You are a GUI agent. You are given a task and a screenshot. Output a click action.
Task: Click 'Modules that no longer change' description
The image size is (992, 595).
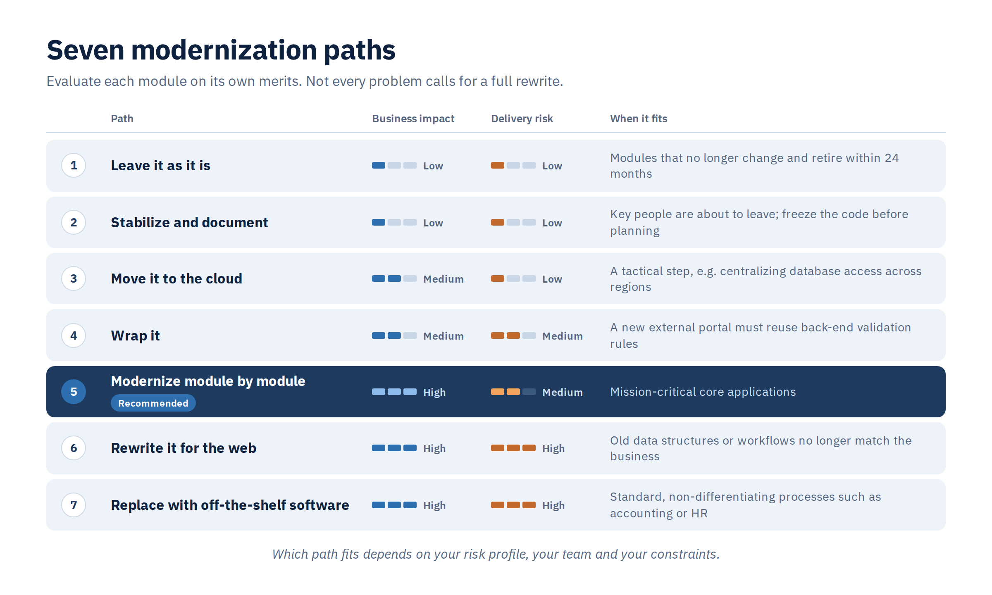754,166
